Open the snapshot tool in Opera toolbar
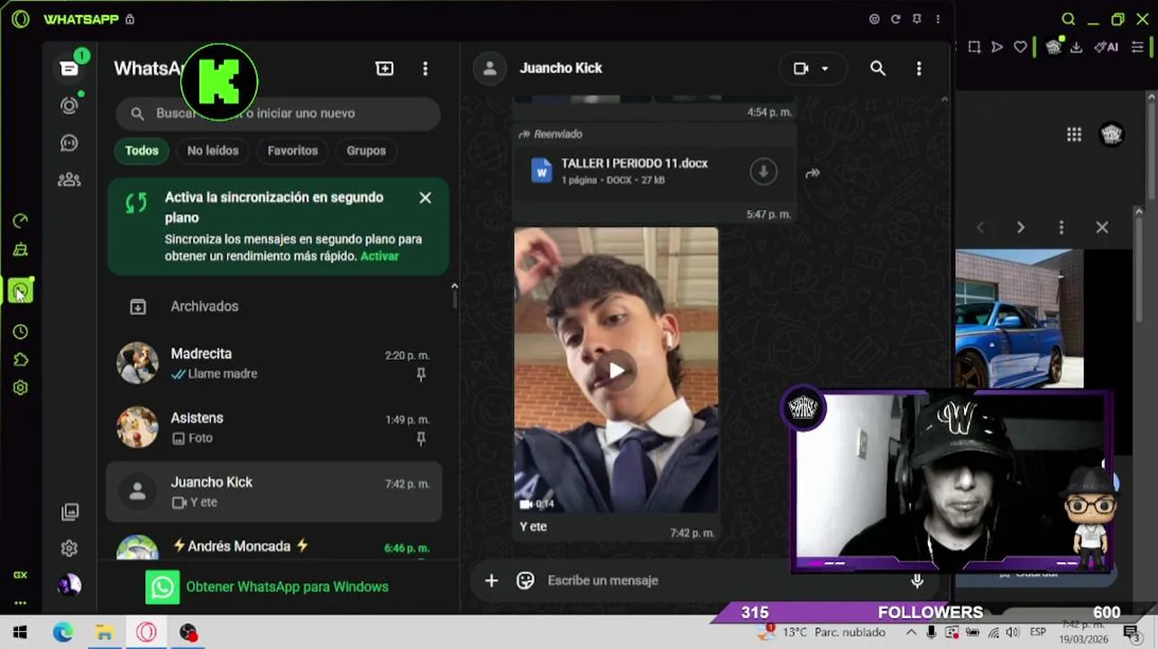Image resolution: width=1158 pixels, height=649 pixels. click(x=974, y=47)
